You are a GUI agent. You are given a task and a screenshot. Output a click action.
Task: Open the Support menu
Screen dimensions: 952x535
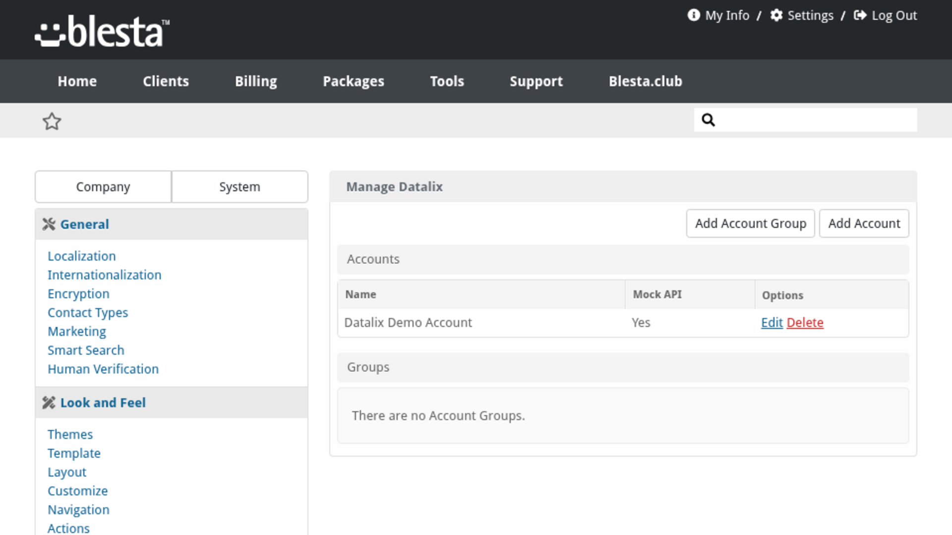point(536,81)
